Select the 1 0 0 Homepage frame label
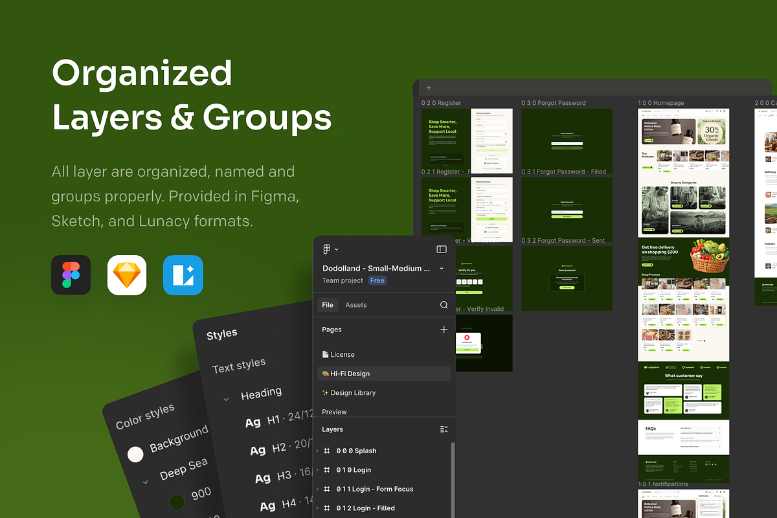Image resolution: width=777 pixels, height=518 pixels. (661, 103)
